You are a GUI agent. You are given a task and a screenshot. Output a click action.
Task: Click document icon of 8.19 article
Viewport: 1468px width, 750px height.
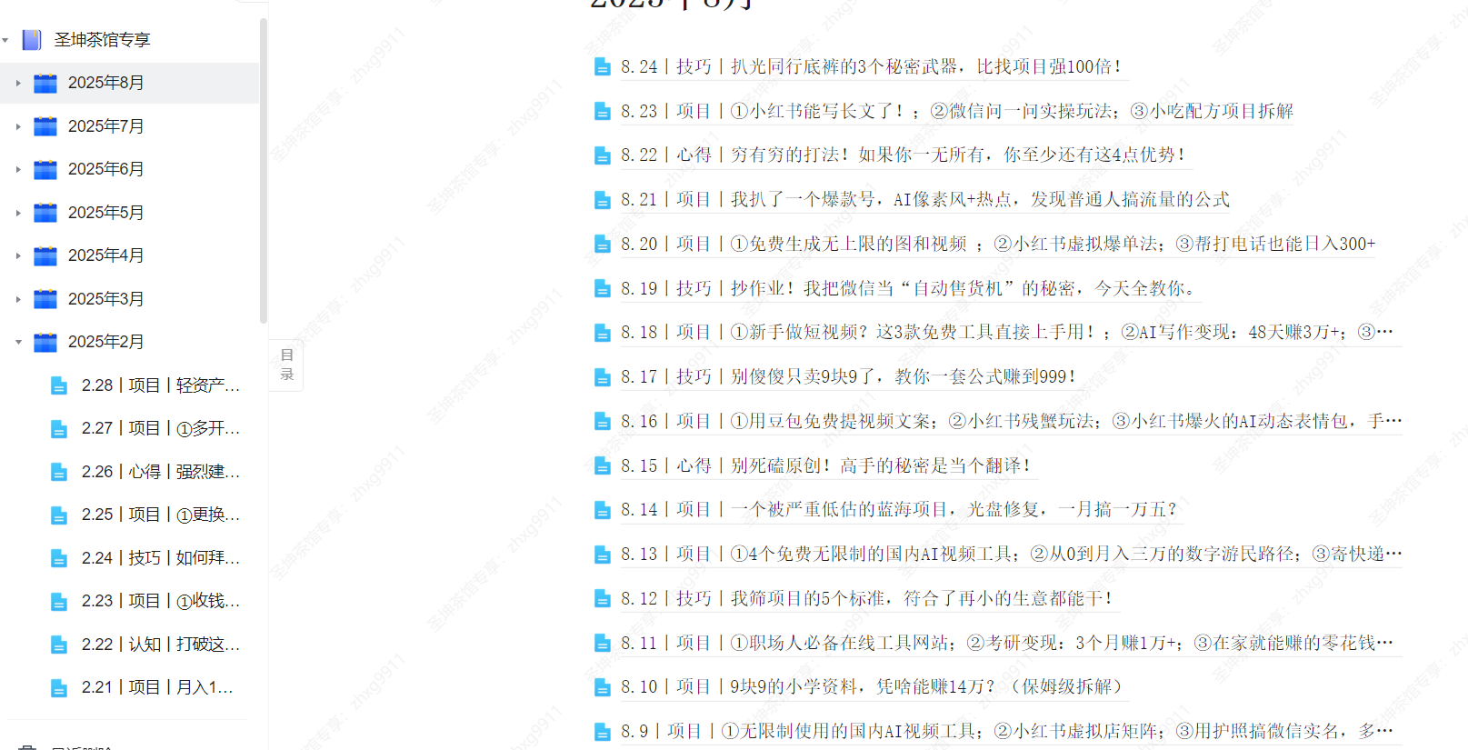point(602,288)
